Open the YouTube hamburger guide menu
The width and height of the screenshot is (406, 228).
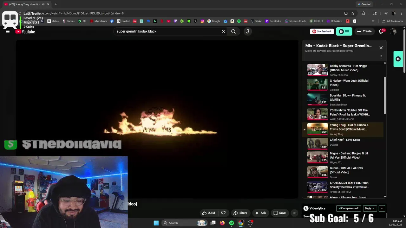8,31
